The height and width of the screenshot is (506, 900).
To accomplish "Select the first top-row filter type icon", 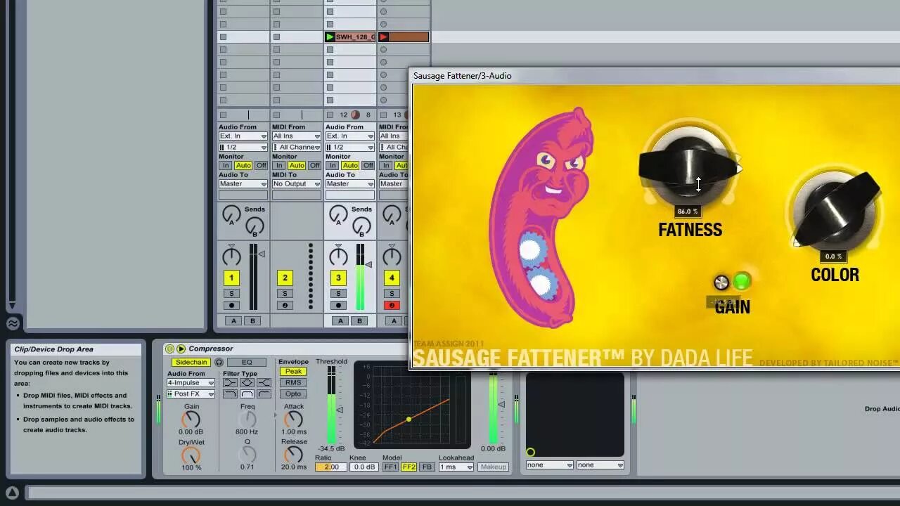I will point(230,383).
